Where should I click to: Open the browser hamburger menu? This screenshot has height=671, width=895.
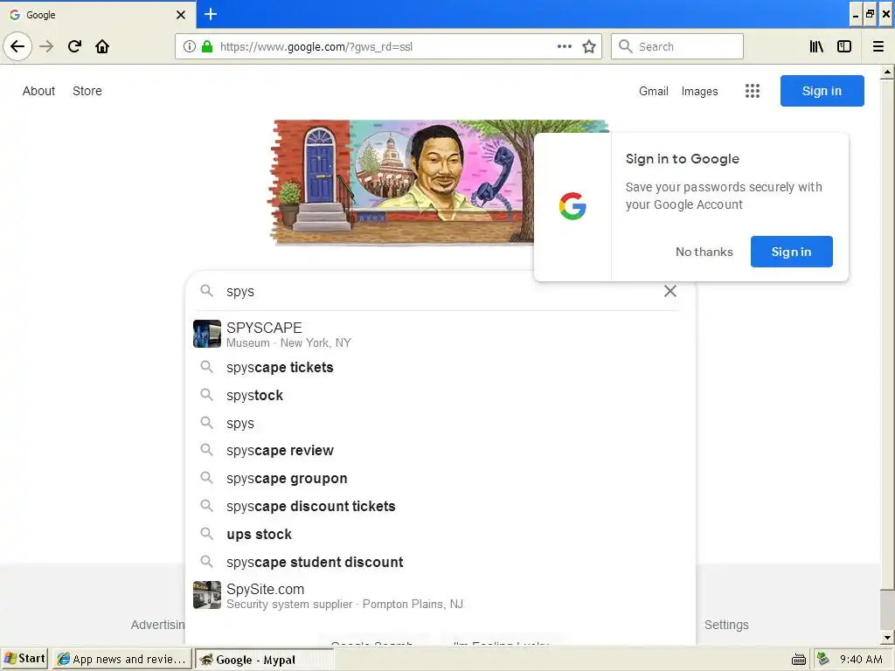tap(878, 46)
